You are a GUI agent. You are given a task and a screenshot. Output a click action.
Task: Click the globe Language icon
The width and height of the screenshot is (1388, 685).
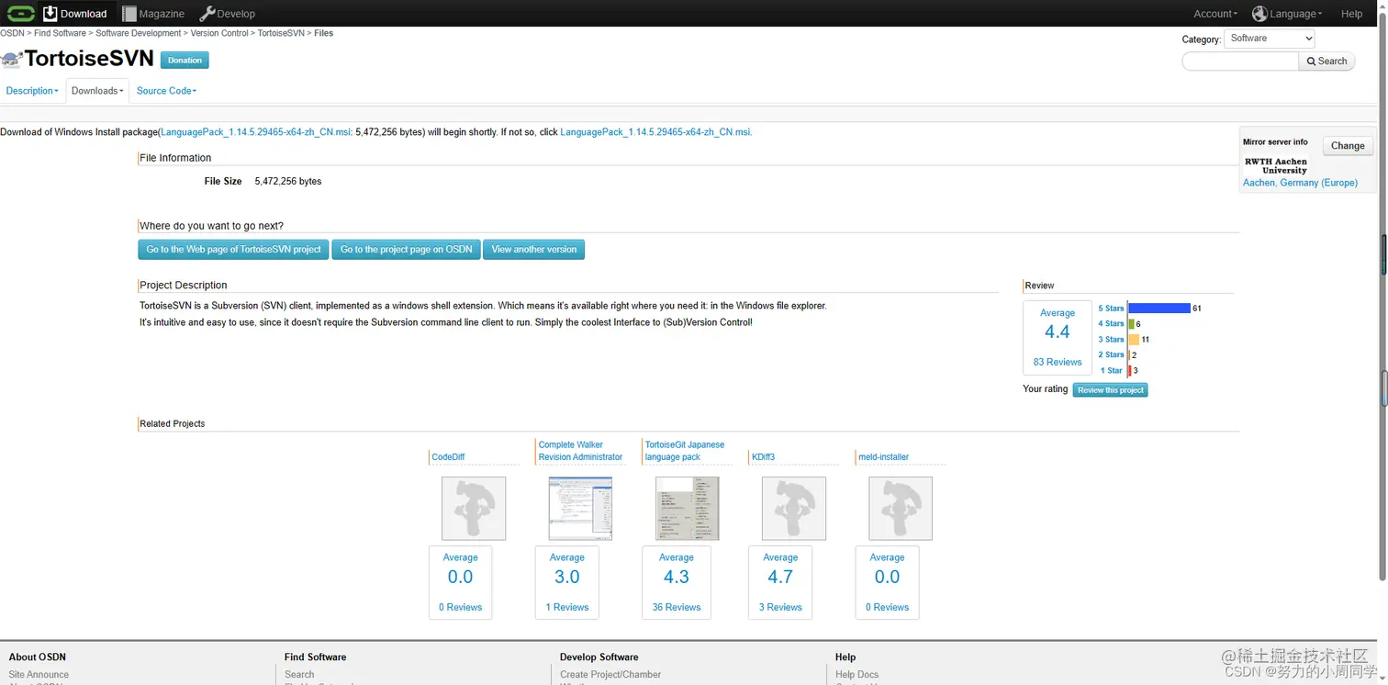point(1259,14)
